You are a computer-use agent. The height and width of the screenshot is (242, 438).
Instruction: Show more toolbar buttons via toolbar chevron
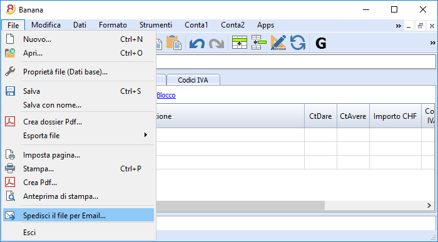(x=433, y=43)
